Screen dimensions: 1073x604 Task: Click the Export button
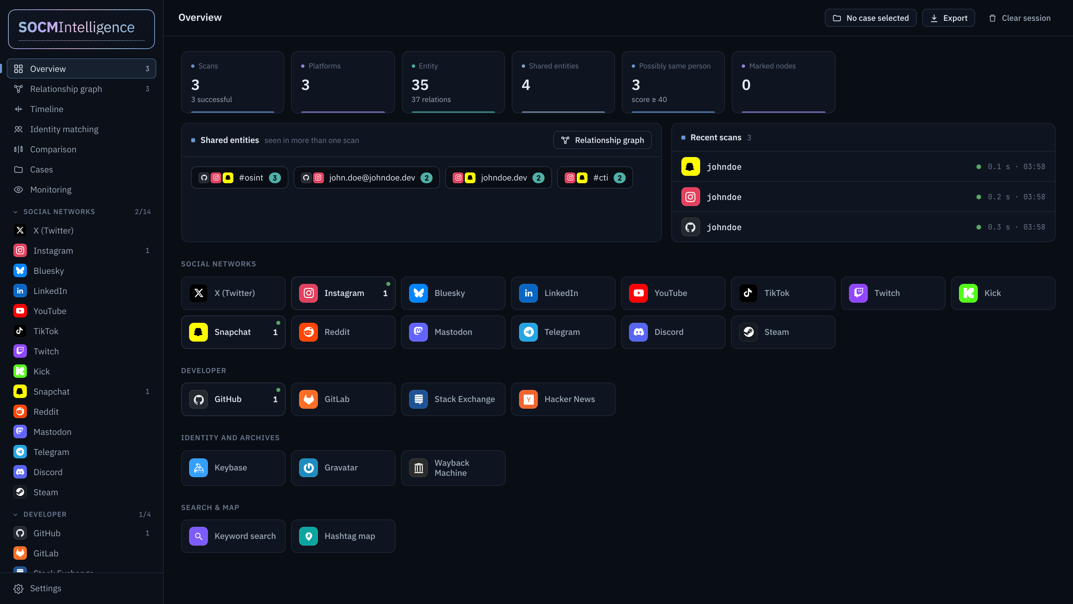click(949, 18)
